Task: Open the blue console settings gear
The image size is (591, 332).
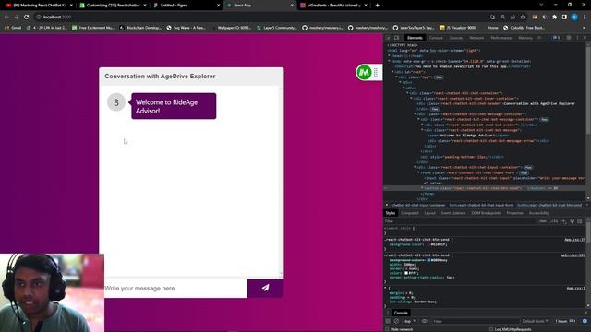Action: [x=585, y=321]
